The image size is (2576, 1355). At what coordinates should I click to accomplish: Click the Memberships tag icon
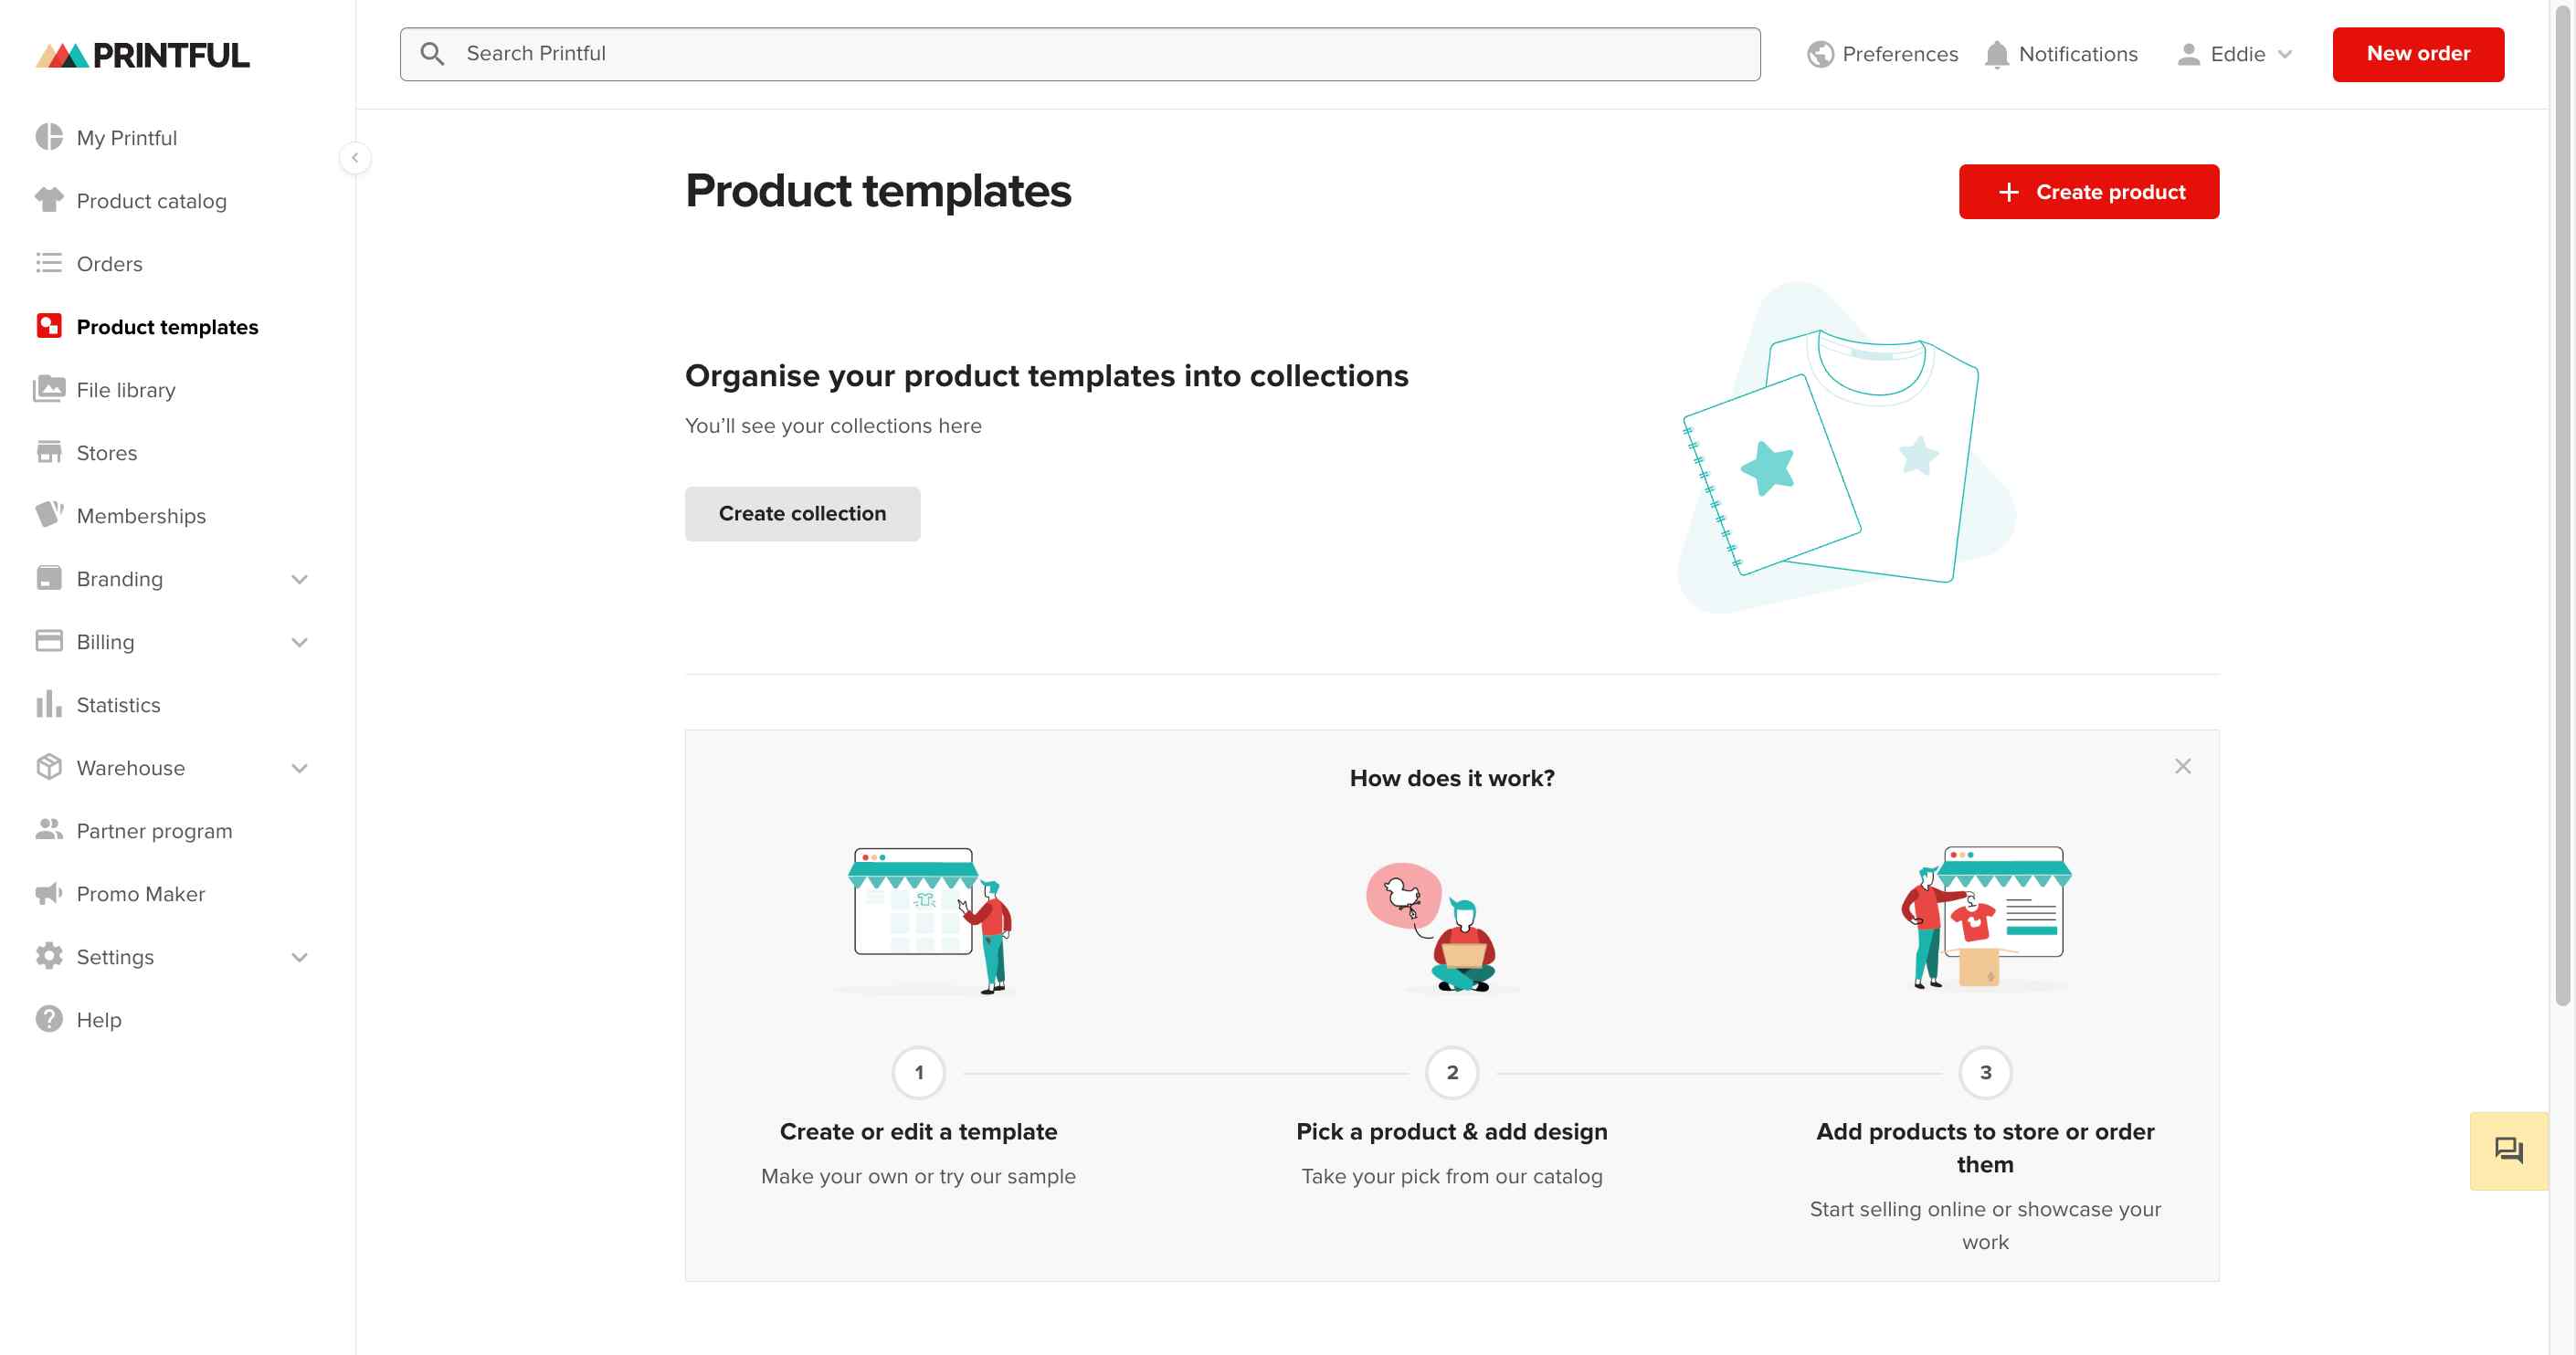coord(49,515)
